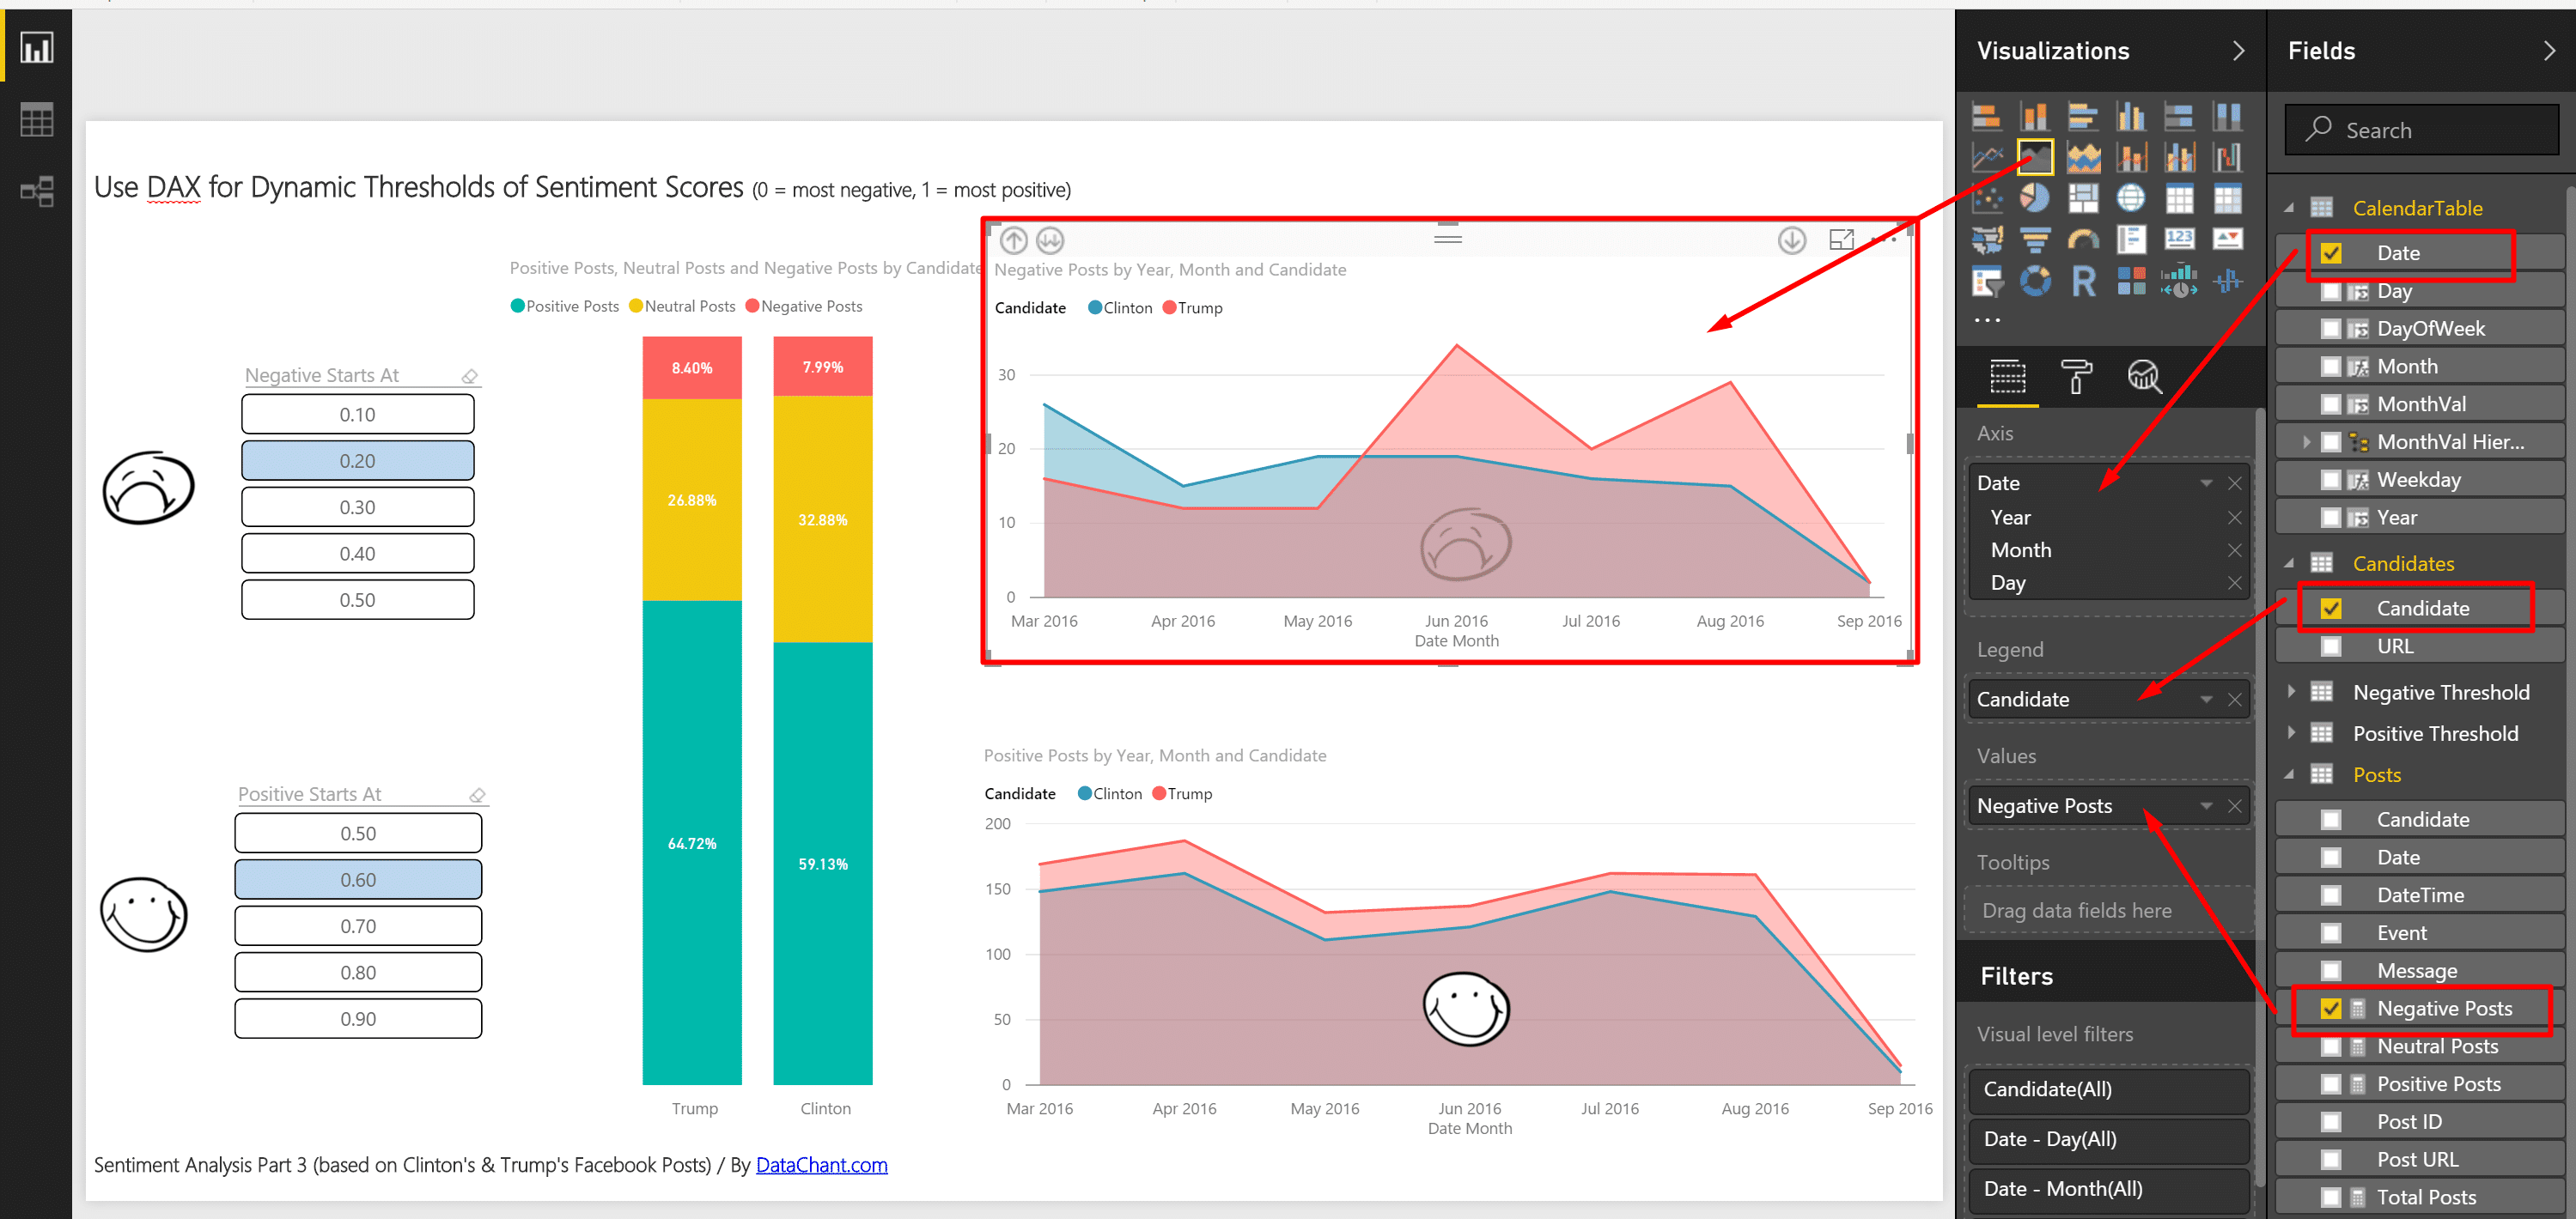
Task: Select the card (123) visualization
Action: [x=2179, y=240]
